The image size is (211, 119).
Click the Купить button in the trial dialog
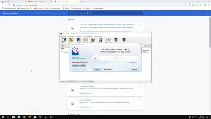(97, 69)
